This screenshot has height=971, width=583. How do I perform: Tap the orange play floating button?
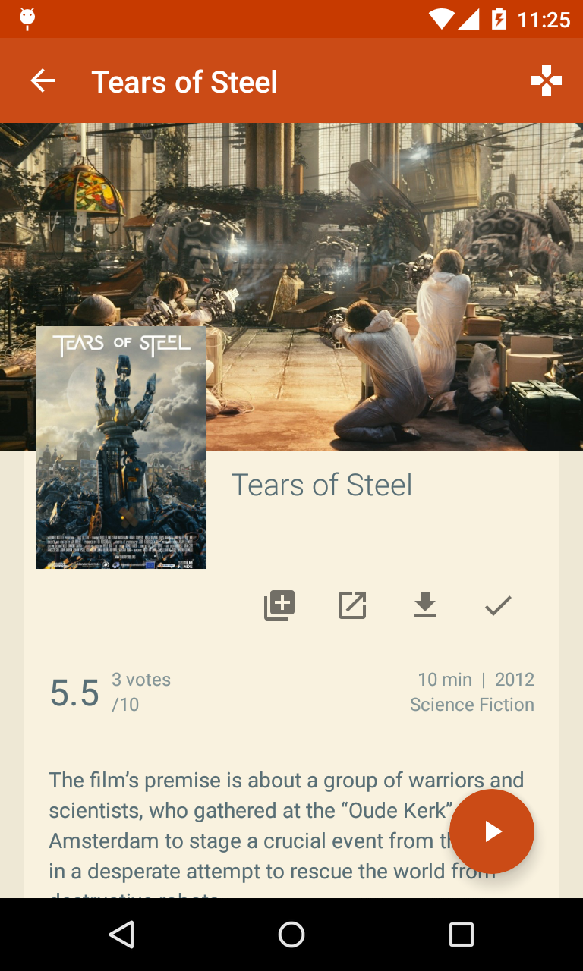tap(492, 831)
